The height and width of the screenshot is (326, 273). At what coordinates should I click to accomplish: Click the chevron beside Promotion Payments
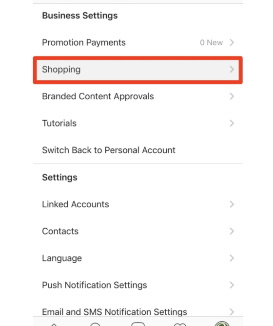[232, 42]
